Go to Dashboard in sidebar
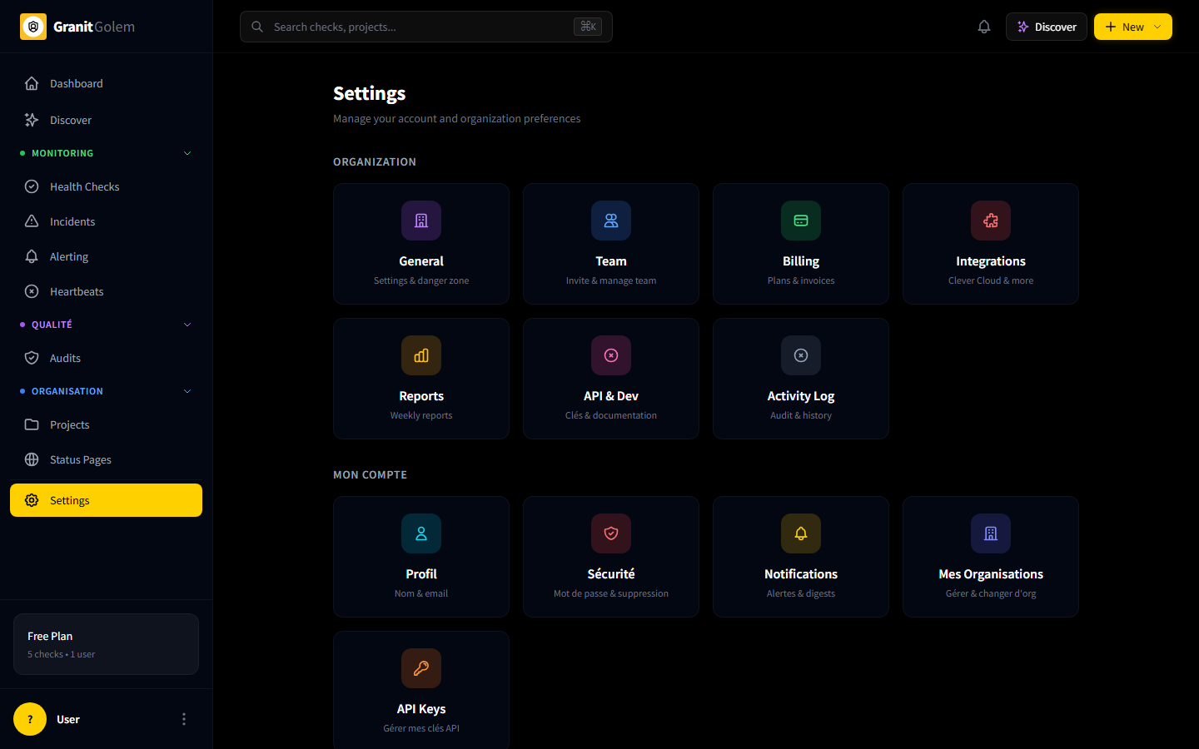 tap(106, 83)
